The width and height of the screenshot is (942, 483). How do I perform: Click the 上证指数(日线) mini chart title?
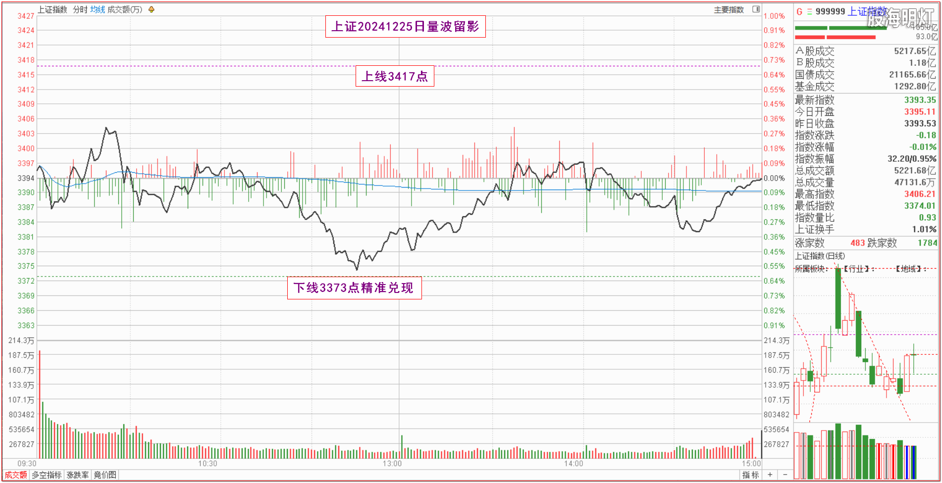tap(820, 256)
